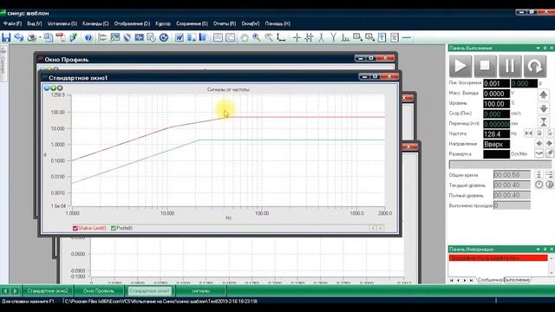This screenshot has height=312, width=555.
Task: Switch to Стандартное окно2 bottom tab
Action: [x=48, y=291]
